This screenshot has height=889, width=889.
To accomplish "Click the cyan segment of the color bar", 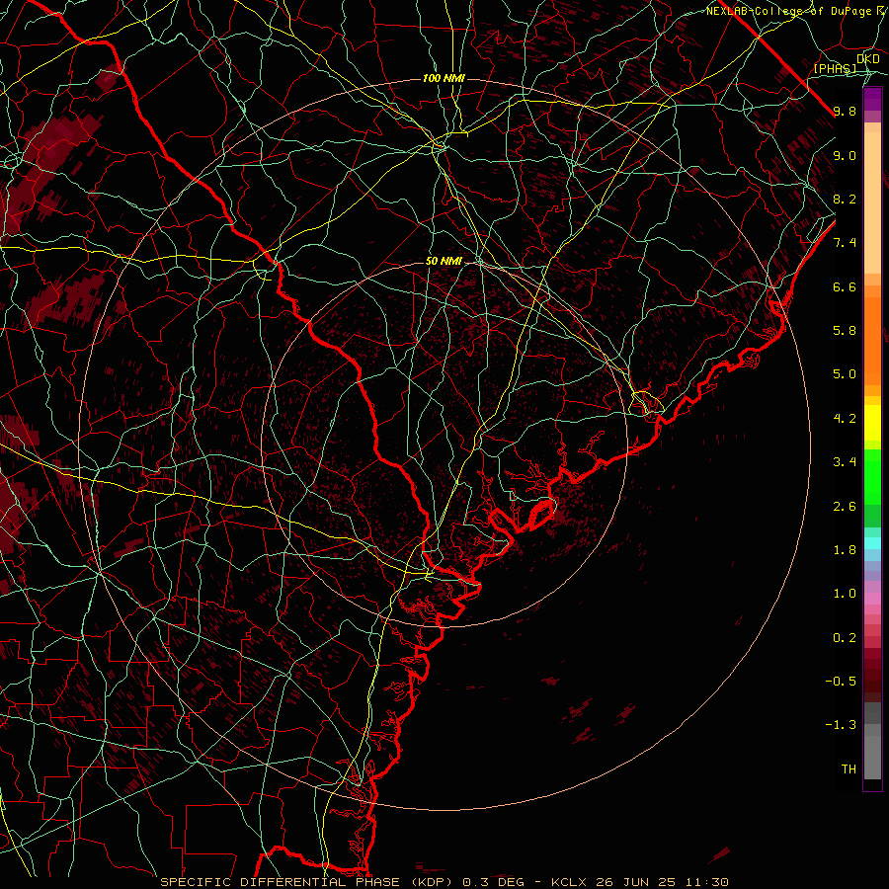I will click(x=872, y=543).
